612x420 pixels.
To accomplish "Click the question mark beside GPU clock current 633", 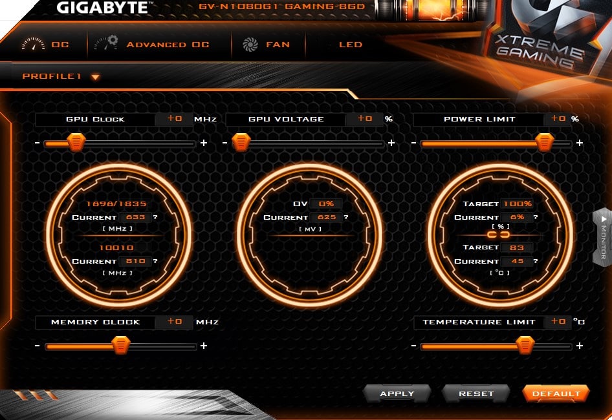I will coord(155,218).
